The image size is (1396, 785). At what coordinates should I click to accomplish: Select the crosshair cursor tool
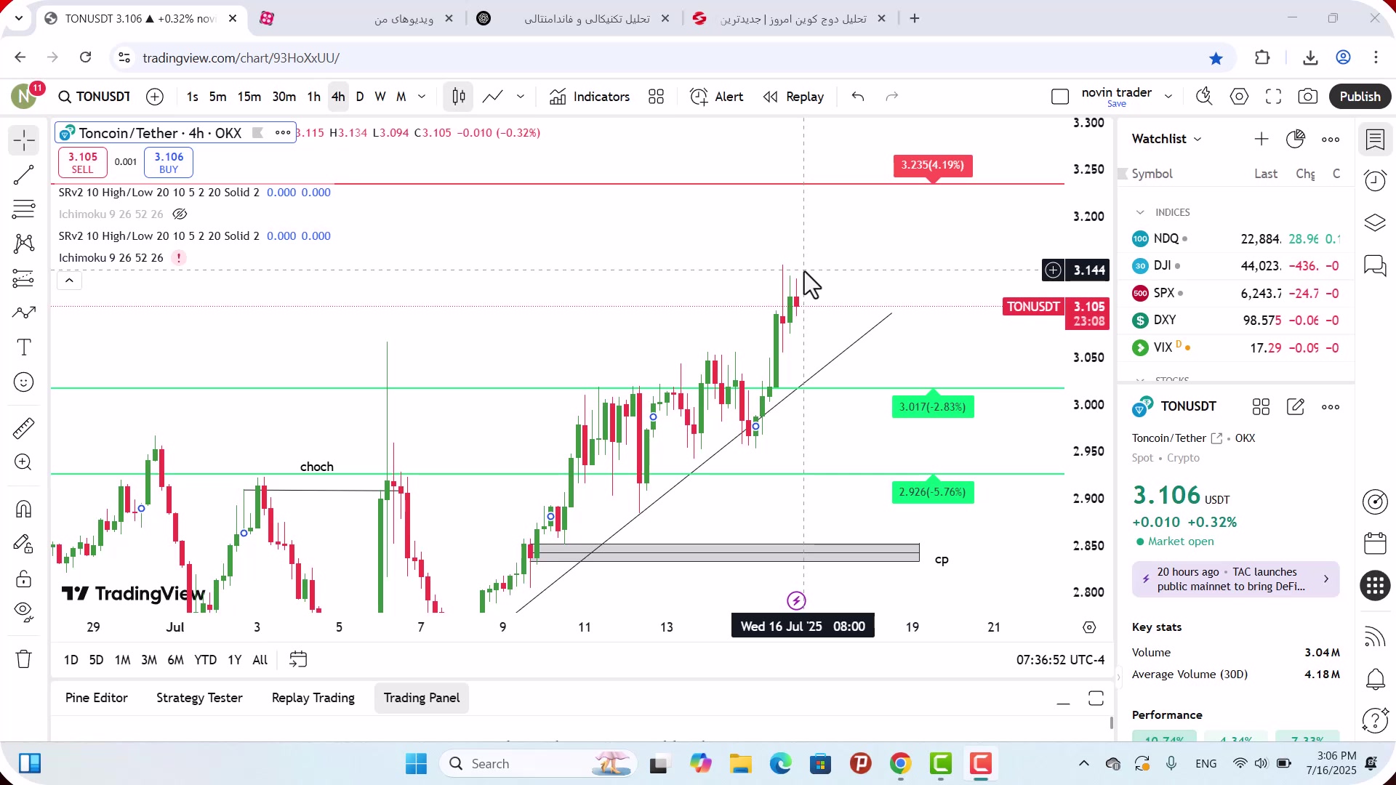23,140
